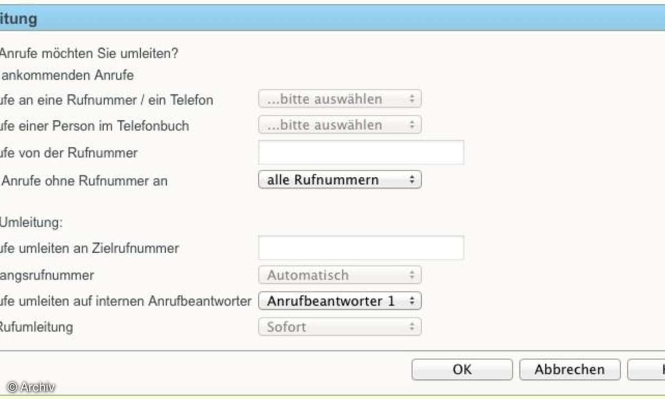Screen dimensions: 665x399
Task: Select the 'ankommenden Anrufe' option label
Action: [67, 75]
